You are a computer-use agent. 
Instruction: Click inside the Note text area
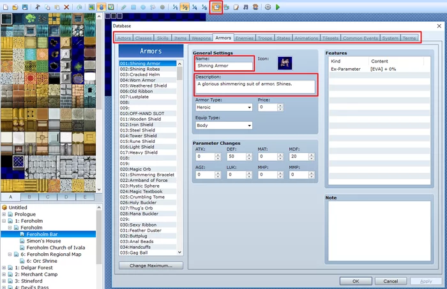coord(379,231)
